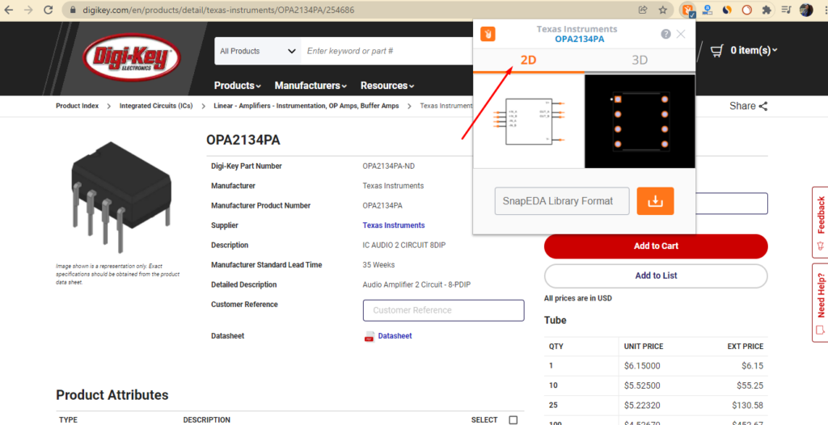Open the Datasheet link
Screen dimensions: 828x425
395,336
